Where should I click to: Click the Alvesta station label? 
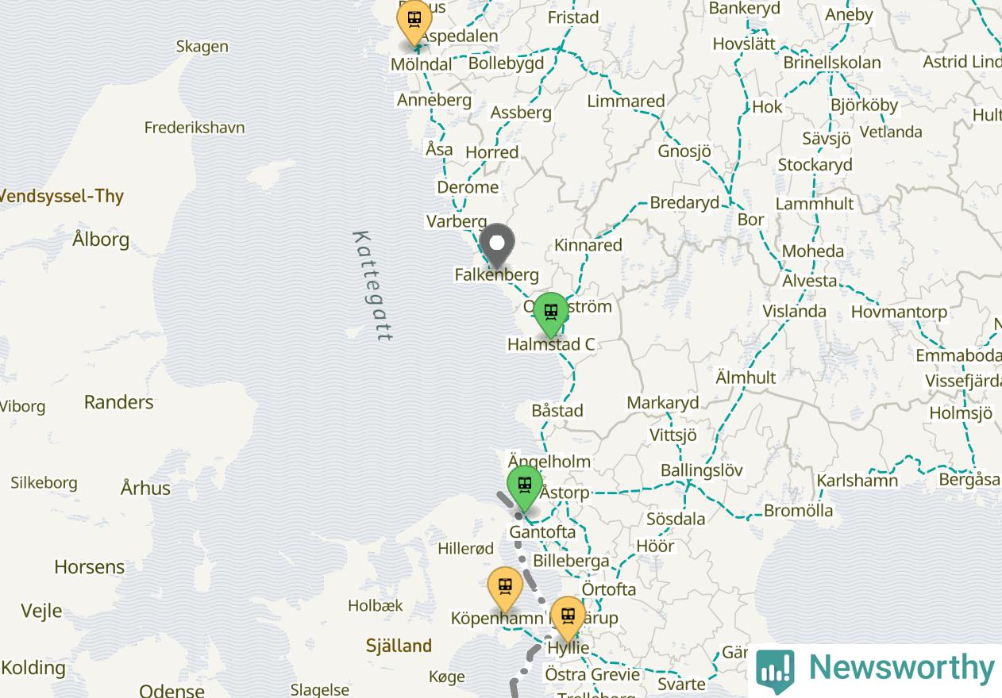(x=810, y=281)
